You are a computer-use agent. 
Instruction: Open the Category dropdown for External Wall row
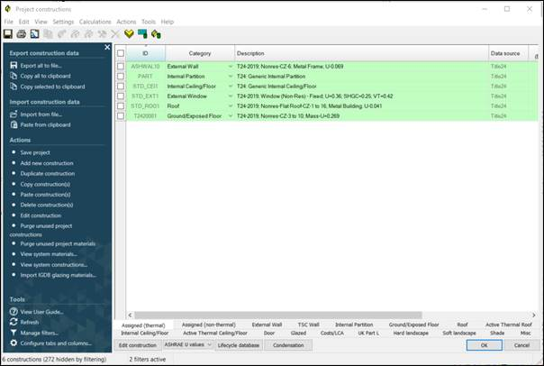[x=230, y=67]
